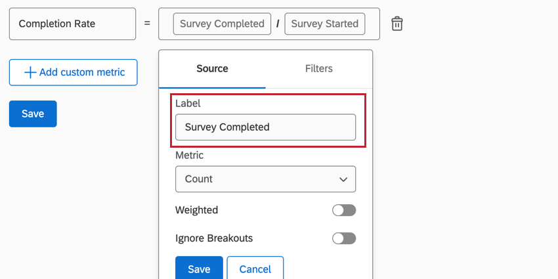Open the Filters tab
The height and width of the screenshot is (279, 558).
click(319, 68)
